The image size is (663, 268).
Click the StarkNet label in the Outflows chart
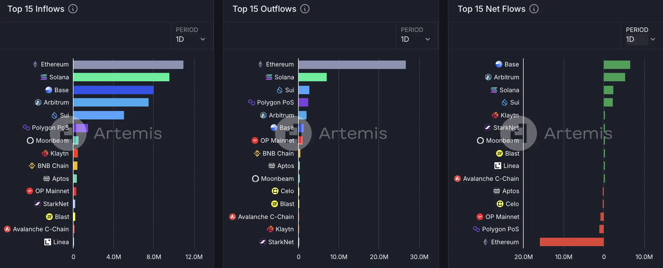281,242
